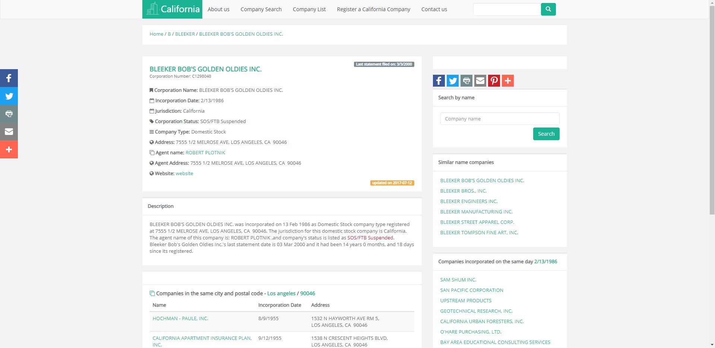Click the Los angeles city link
The image size is (715, 348).
point(281,293)
